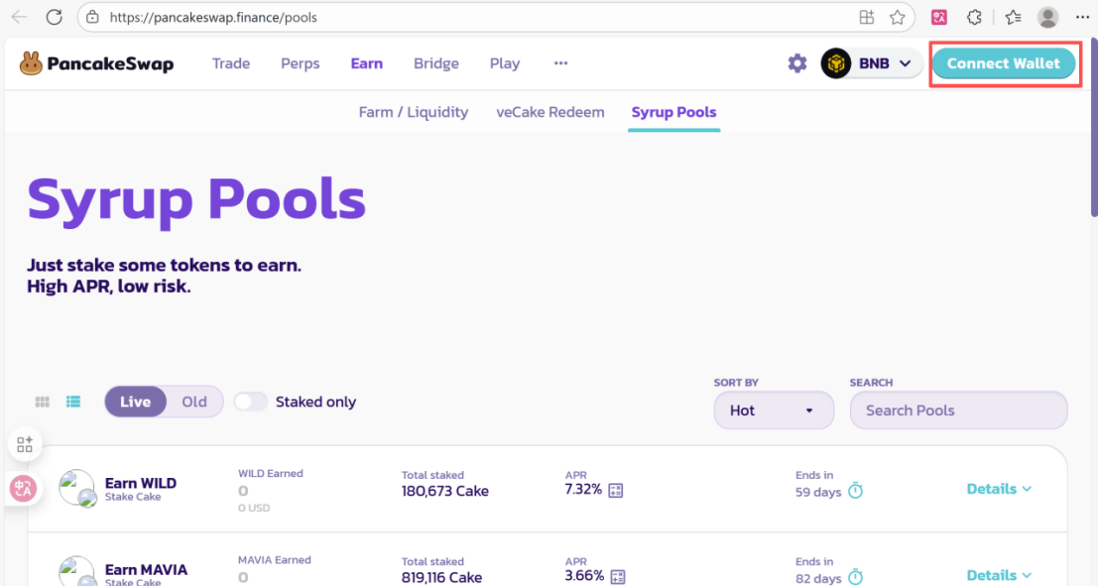This screenshot has height=586, width=1099.
Task: Click the WILD Earned label
Action: pyautogui.click(x=271, y=473)
